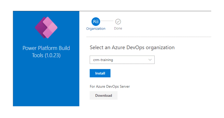Click the Power Platform Build Tools logo
Viewport: 224px width, 118px height.
pyautogui.click(x=46, y=27)
